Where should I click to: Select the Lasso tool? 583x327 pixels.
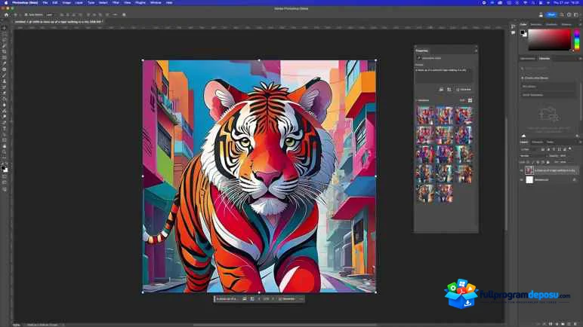coord(4,40)
